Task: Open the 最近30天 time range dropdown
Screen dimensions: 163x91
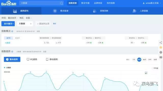Action: pos(13,18)
